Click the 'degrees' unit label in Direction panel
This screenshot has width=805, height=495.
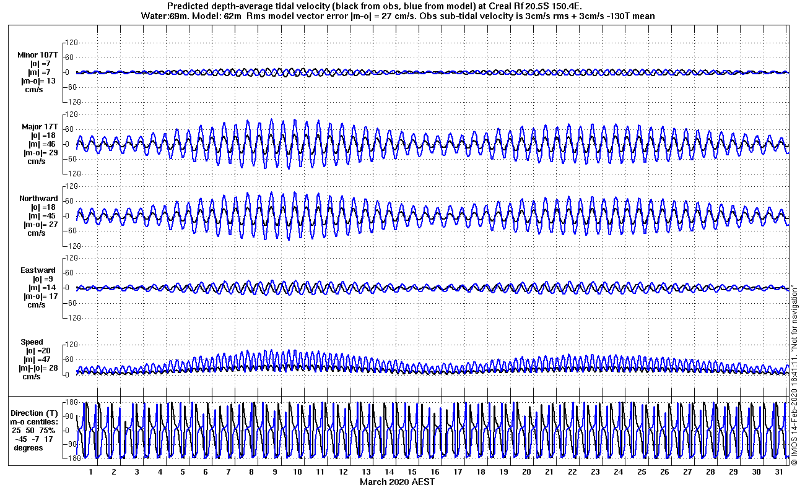click(x=28, y=447)
